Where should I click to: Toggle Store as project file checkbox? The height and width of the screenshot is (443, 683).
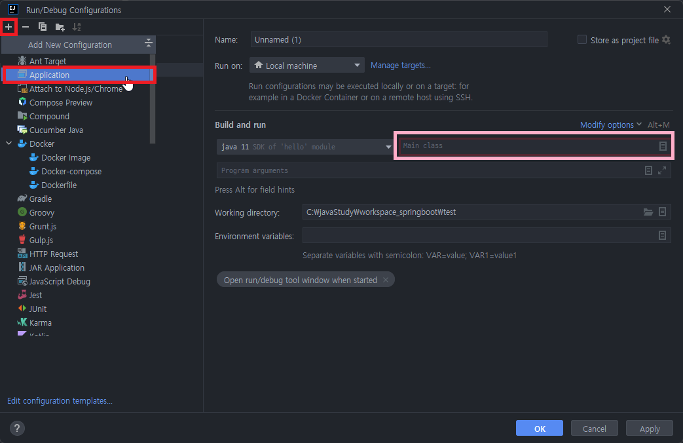tap(582, 40)
